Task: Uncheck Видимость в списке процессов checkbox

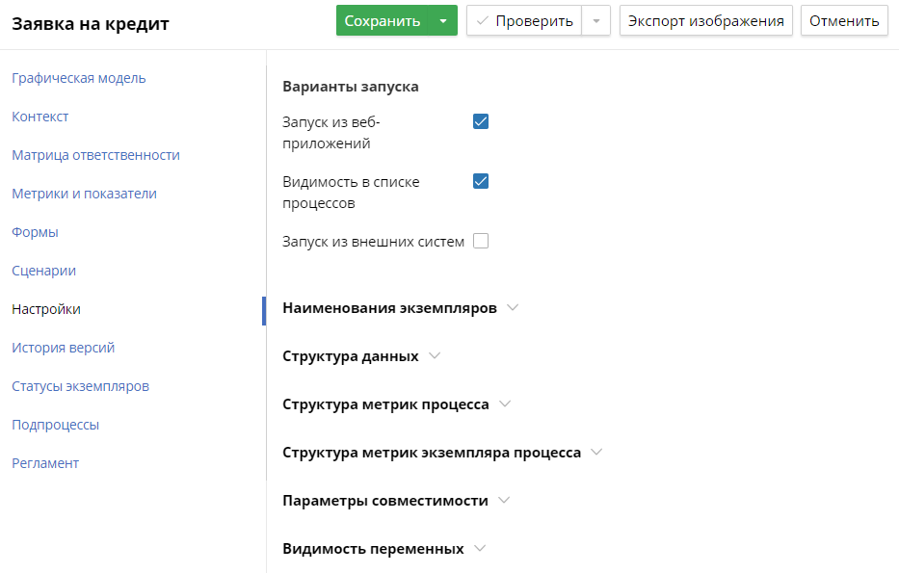Action: (481, 181)
